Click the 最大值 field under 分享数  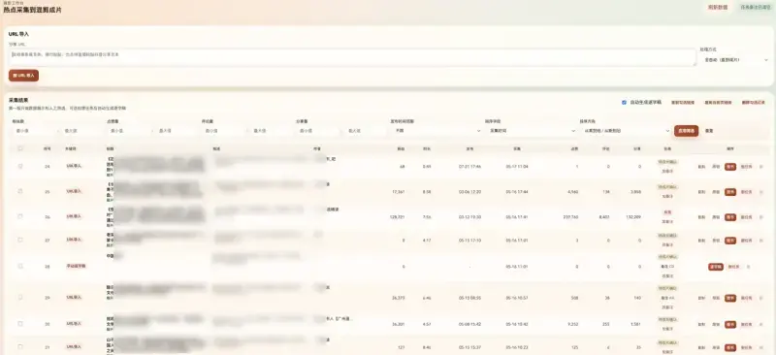point(365,131)
